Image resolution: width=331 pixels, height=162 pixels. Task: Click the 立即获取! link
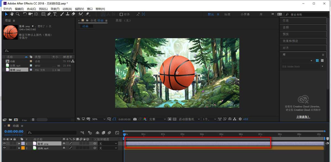[x=303, y=117]
